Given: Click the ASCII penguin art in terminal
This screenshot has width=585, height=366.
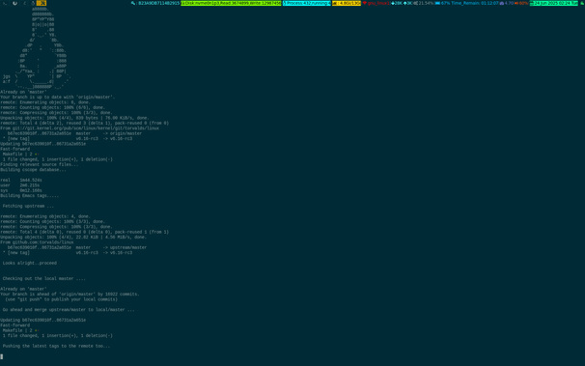Looking at the screenshot, I should (37, 47).
